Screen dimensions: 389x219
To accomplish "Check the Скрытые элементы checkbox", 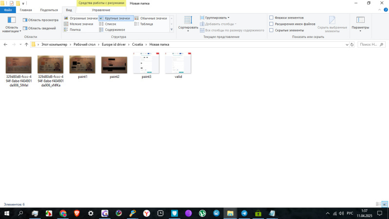I will click(271, 30).
